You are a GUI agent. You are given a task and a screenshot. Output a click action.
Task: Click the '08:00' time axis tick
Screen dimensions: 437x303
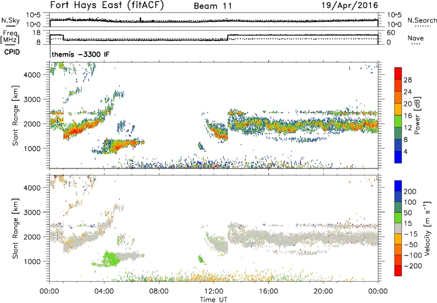pos(159,292)
